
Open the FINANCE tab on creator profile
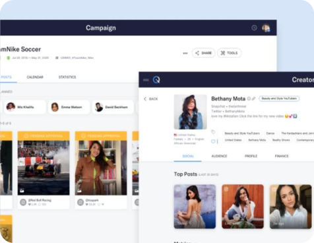[x=282, y=156]
